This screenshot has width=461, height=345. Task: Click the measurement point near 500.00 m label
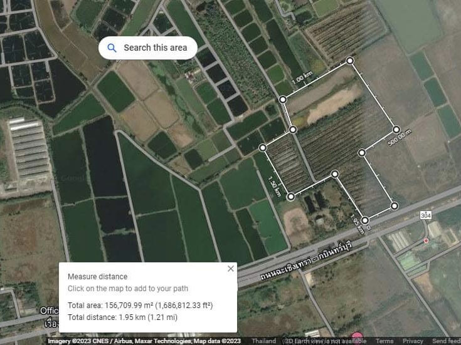pyautogui.click(x=396, y=130)
